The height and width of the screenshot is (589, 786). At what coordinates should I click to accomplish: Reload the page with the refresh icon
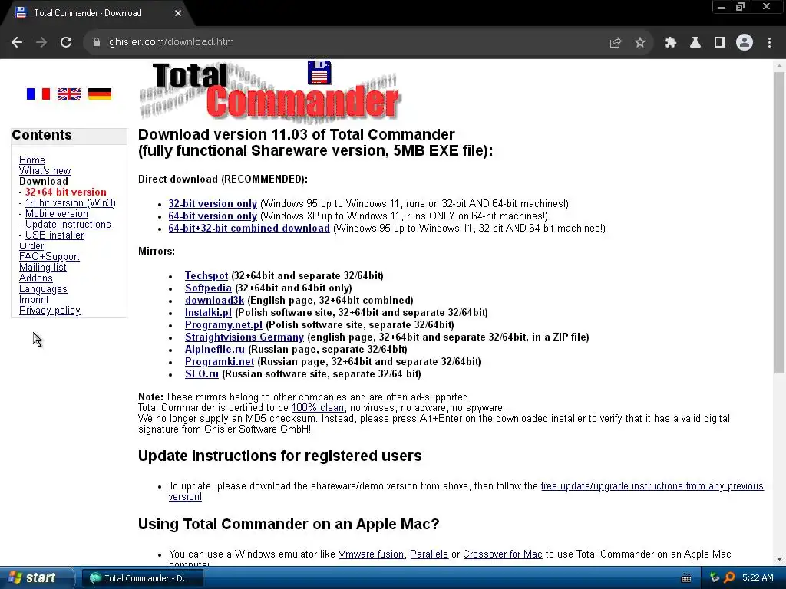point(66,42)
